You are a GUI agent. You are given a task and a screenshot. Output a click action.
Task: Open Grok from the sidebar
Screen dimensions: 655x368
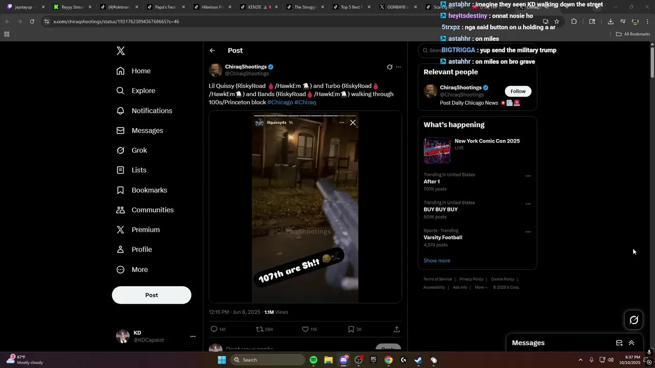[132, 150]
